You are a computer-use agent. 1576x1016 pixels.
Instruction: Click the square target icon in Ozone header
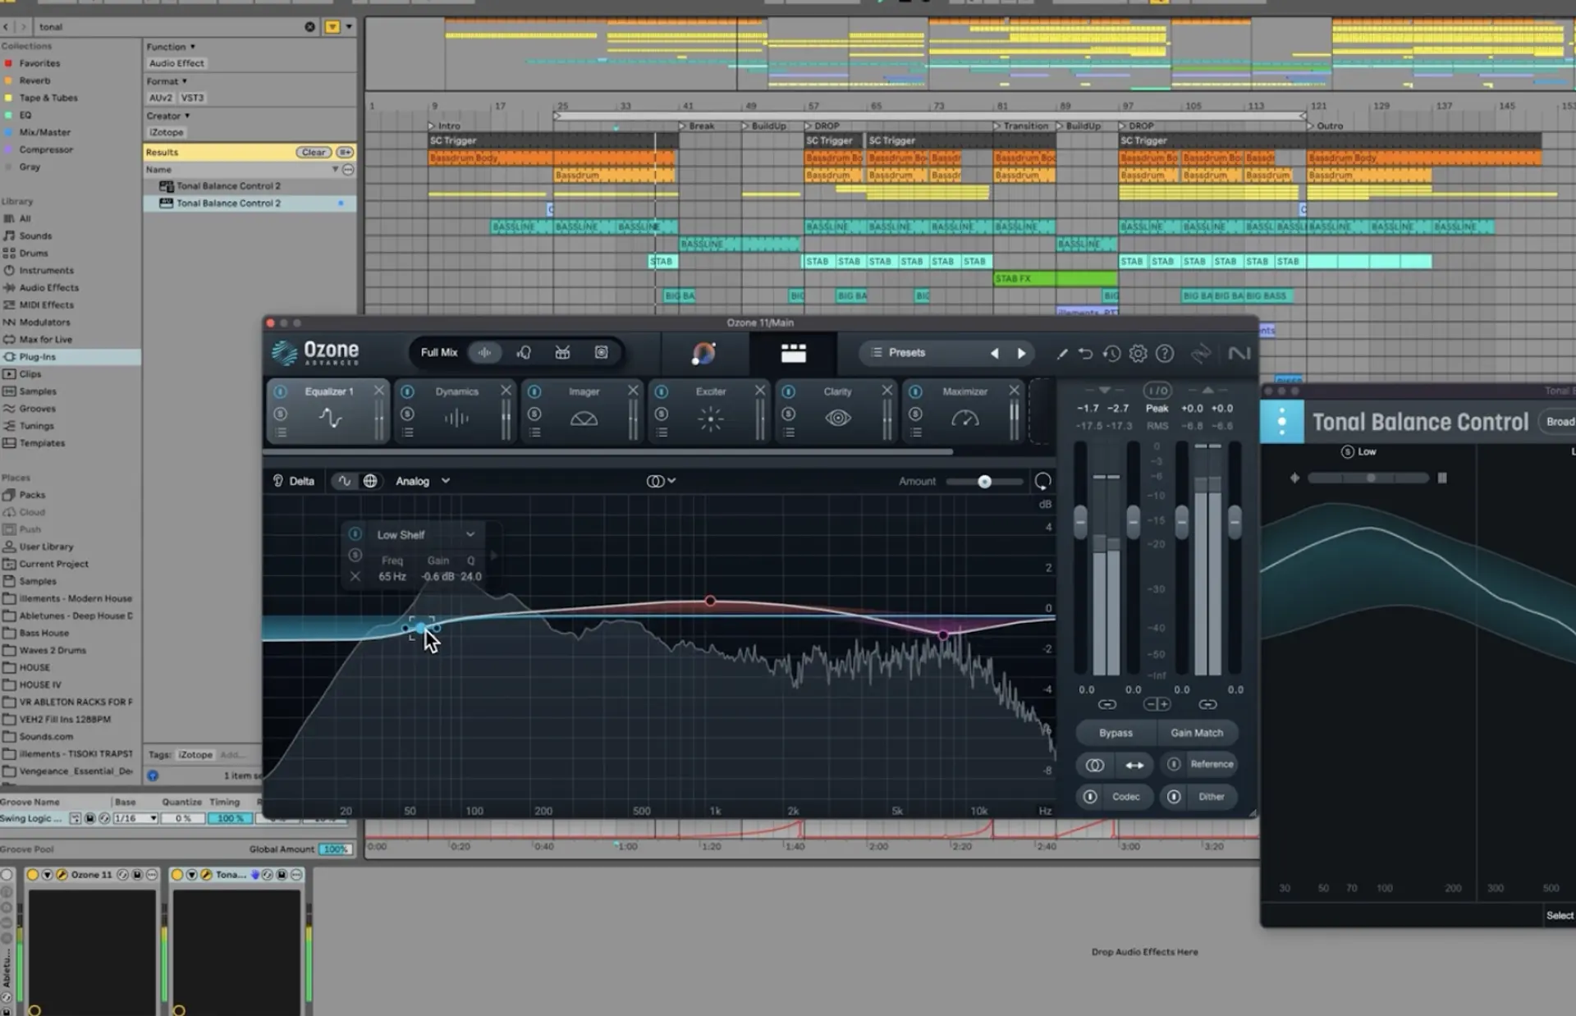pyautogui.click(x=602, y=352)
